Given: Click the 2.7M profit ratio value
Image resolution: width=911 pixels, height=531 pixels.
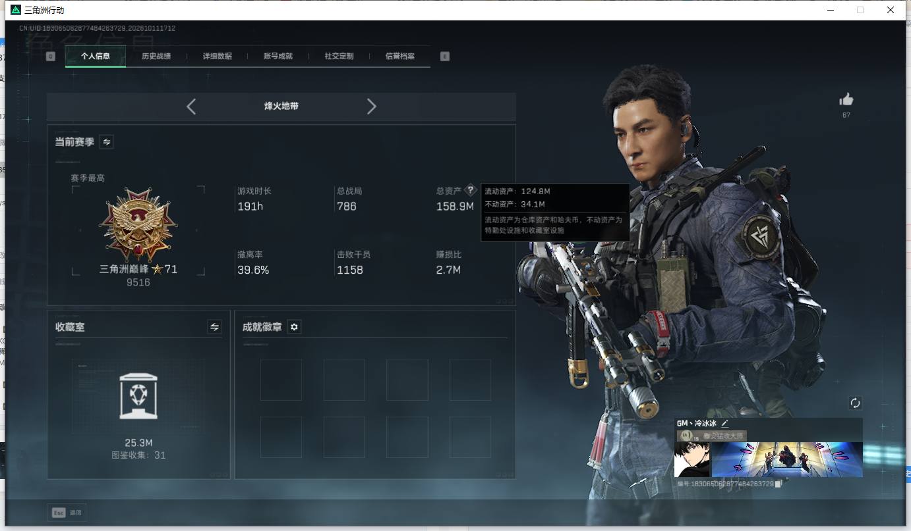Looking at the screenshot, I should click(448, 270).
